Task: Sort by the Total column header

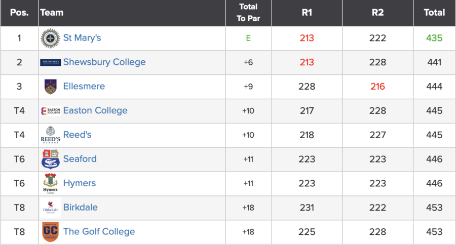Action: pyautogui.click(x=434, y=13)
